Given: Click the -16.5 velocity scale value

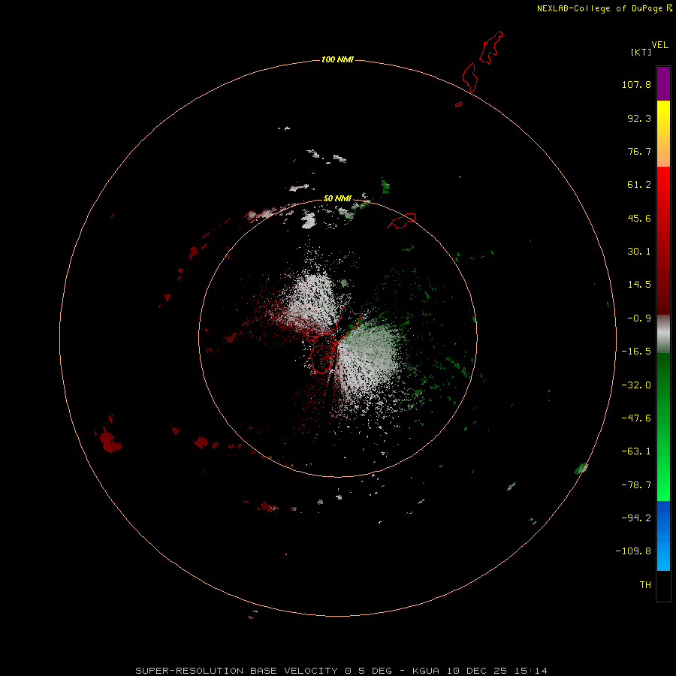Looking at the screenshot, I should pyautogui.click(x=636, y=352).
